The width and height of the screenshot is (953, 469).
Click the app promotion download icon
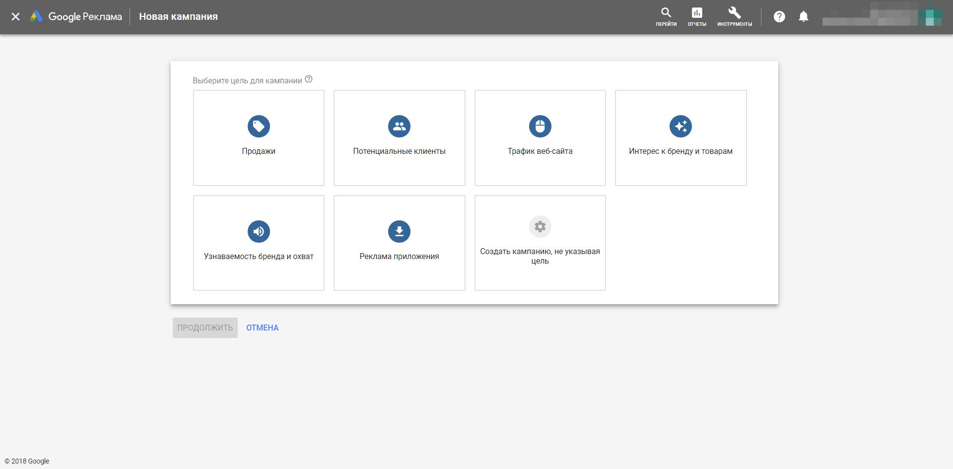click(399, 231)
